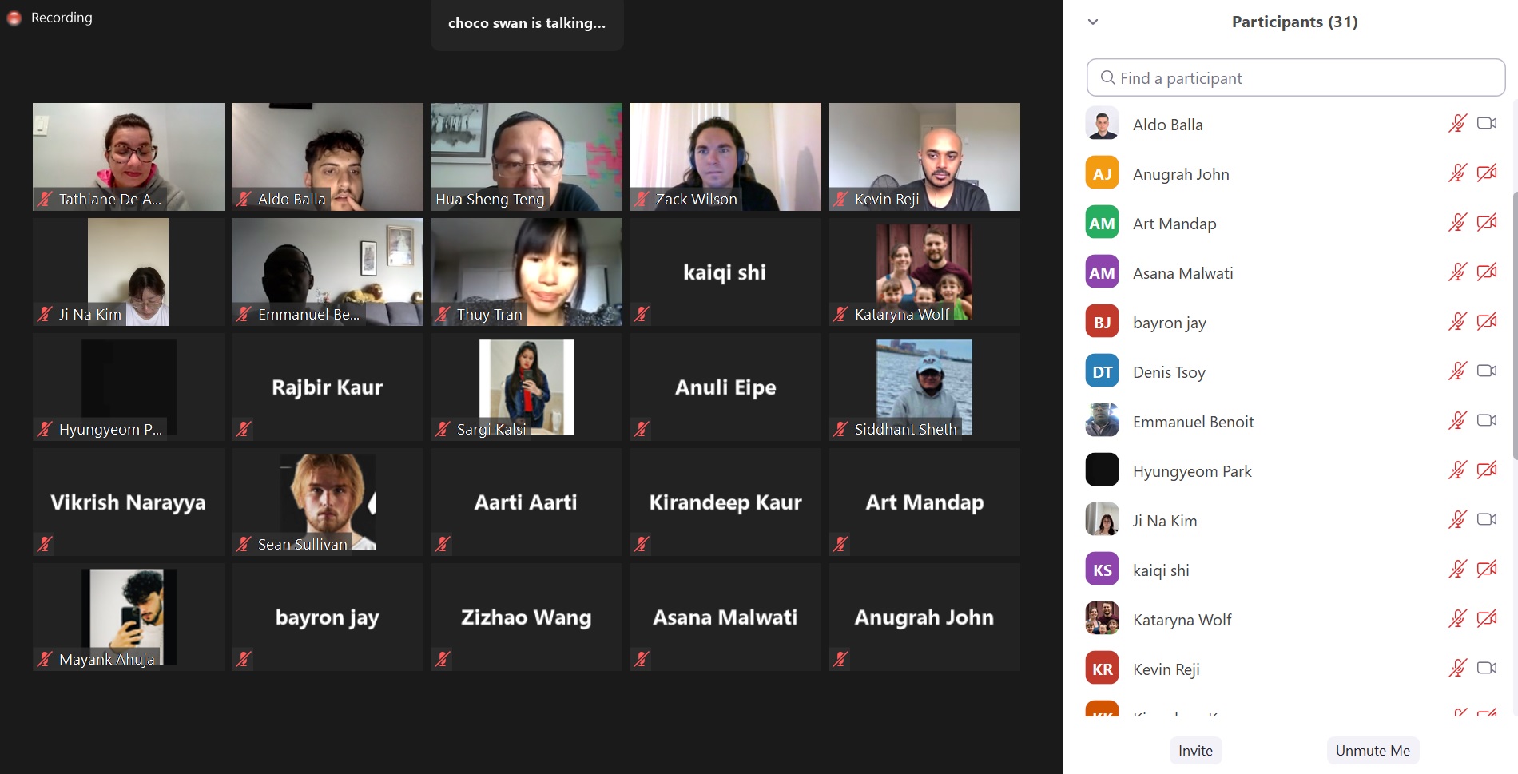The height and width of the screenshot is (774, 1518).
Task: Collapse the Participants panel with the chevron
Action: point(1093,22)
